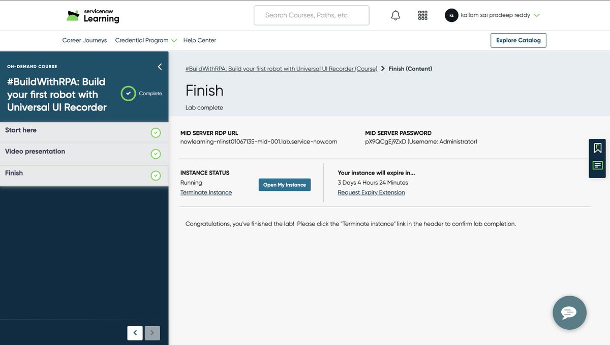Open the notifications bell
This screenshot has height=345, width=610.
click(x=395, y=15)
